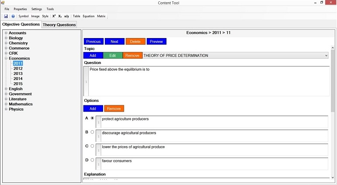Open the Style toolbar item
Screen dimensions: 337x185
(45, 16)
